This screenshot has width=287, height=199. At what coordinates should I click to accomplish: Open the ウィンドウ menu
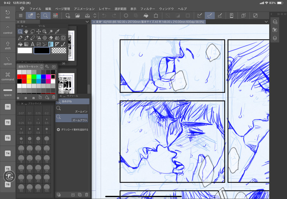point(166,9)
